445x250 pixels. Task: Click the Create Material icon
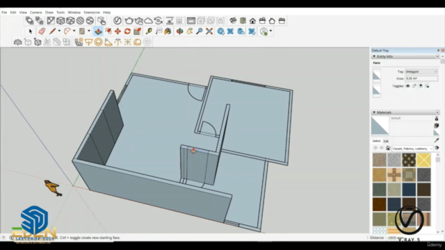click(x=437, y=125)
